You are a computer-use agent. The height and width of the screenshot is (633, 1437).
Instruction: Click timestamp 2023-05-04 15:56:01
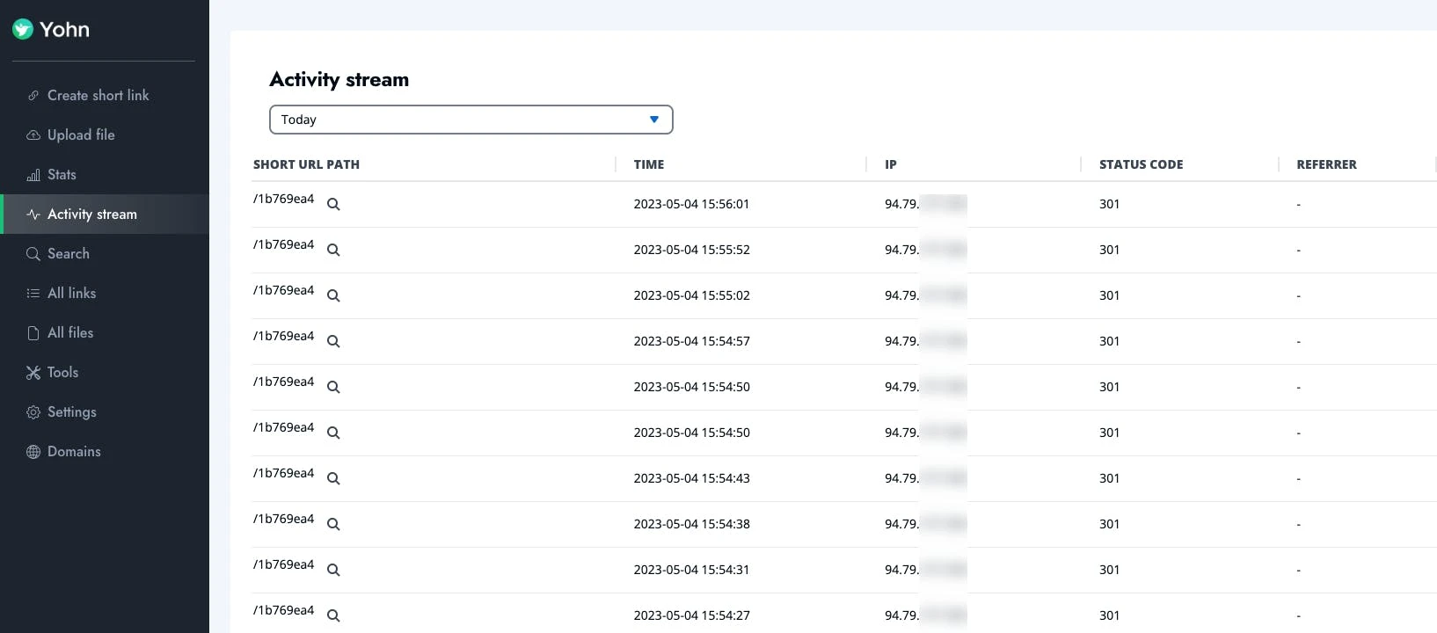coord(691,204)
